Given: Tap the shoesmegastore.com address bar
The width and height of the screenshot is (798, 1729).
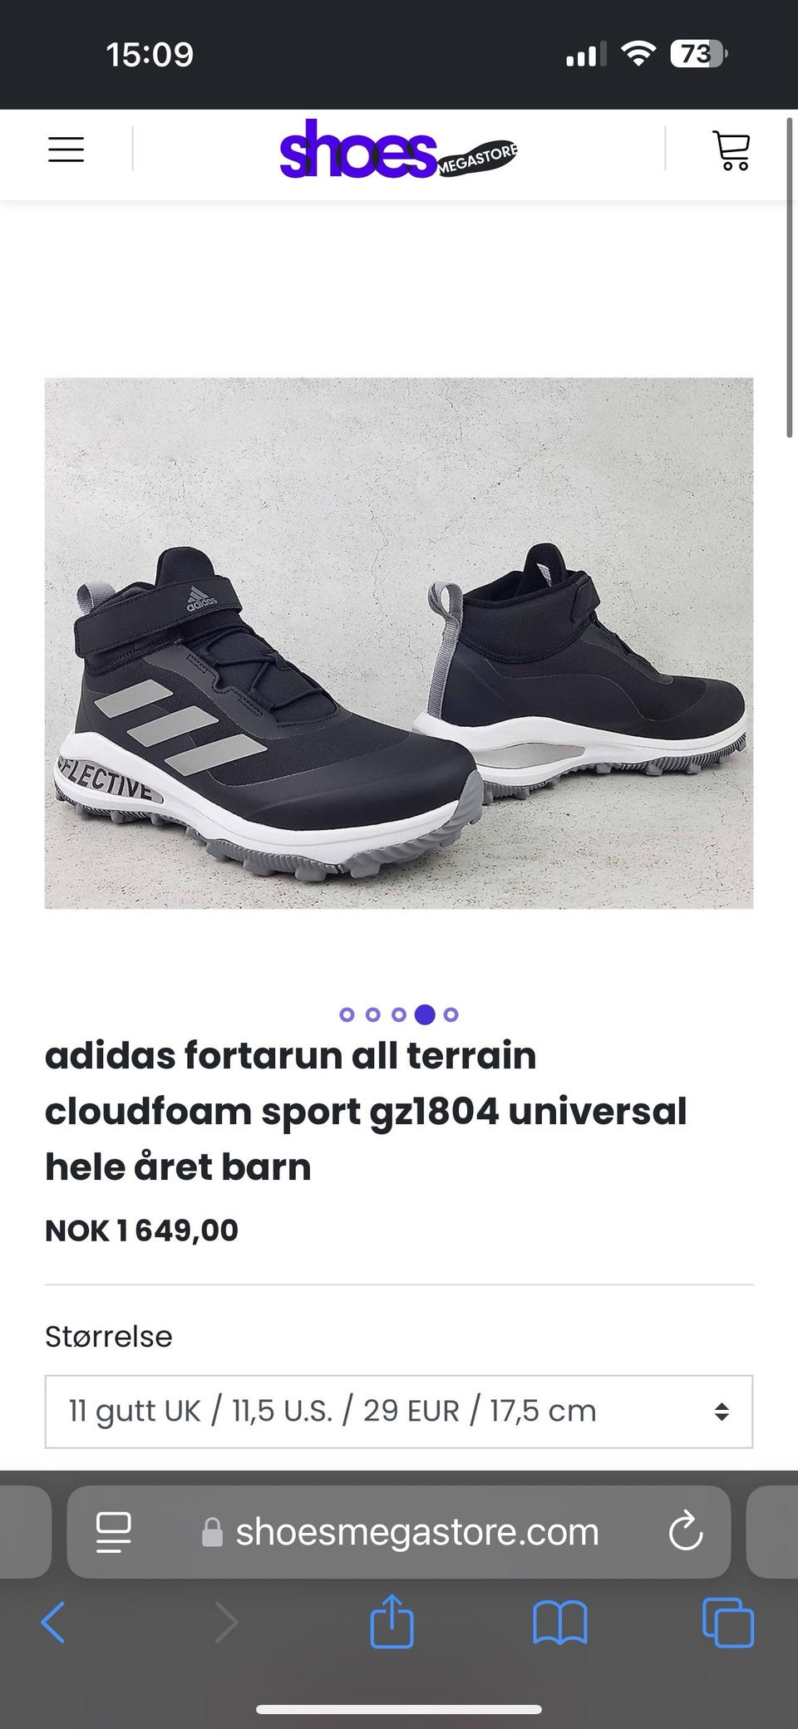Looking at the screenshot, I should pyautogui.click(x=399, y=1532).
